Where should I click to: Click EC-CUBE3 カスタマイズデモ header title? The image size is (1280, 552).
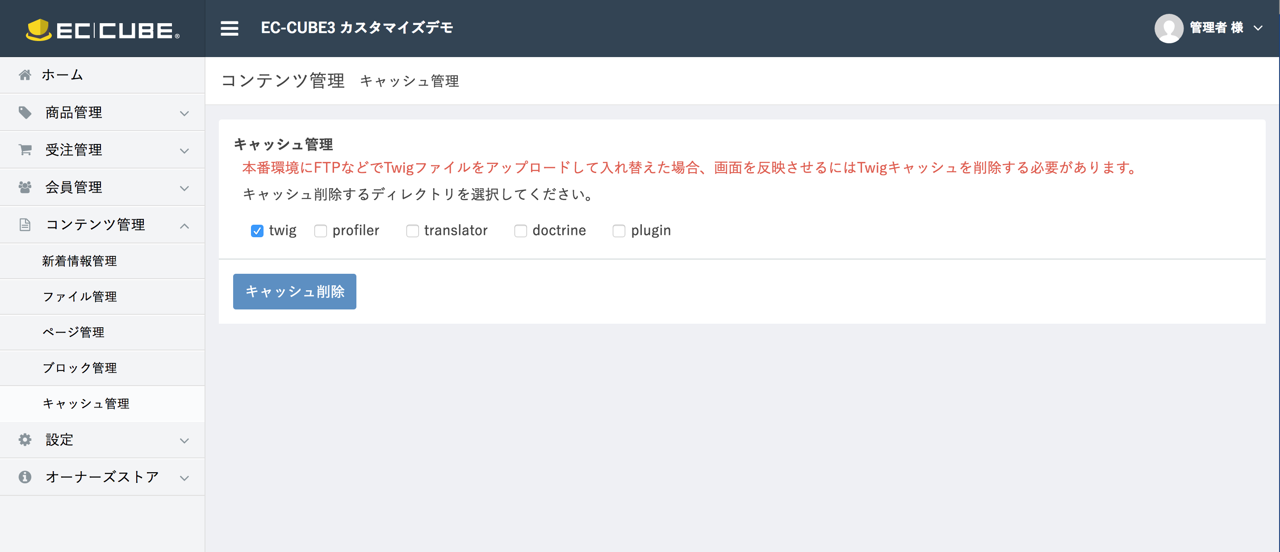point(357,28)
